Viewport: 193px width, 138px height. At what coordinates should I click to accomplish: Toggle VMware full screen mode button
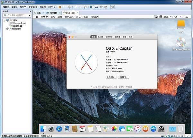[x=101, y=7]
